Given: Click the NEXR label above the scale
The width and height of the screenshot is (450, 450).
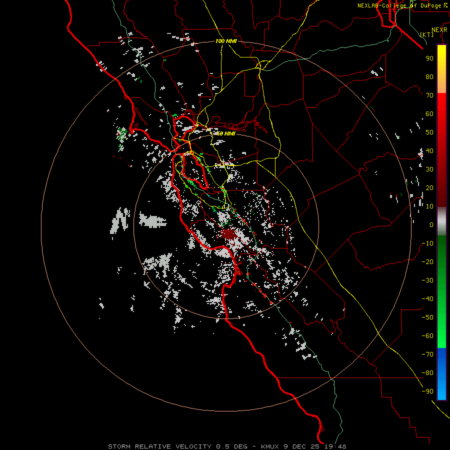Looking at the screenshot, I should pyautogui.click(x=439, y=30).
